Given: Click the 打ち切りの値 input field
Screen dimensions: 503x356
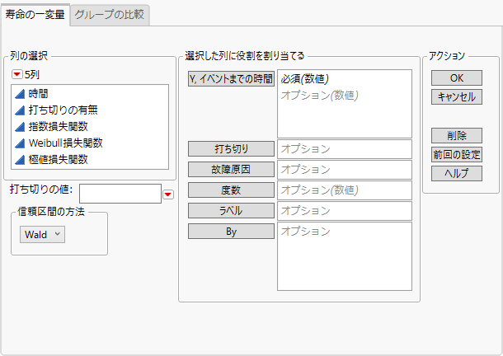Looking at the screenshot, I should pyautogui.click(x=120, y=194).
